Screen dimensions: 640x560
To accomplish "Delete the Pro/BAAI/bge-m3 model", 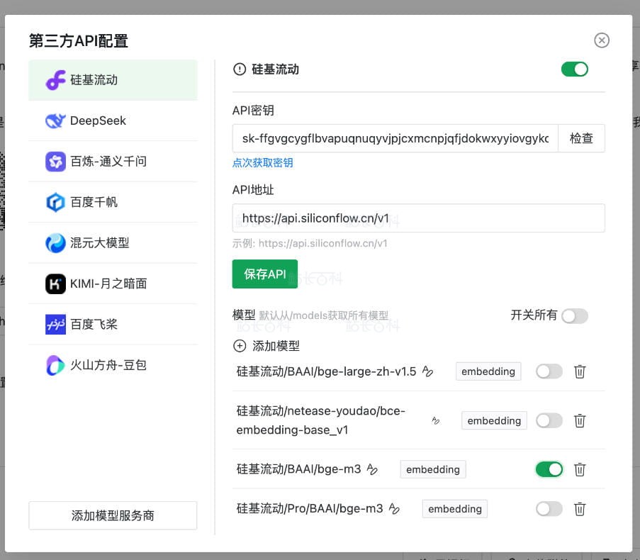I will tap(580, 509).
